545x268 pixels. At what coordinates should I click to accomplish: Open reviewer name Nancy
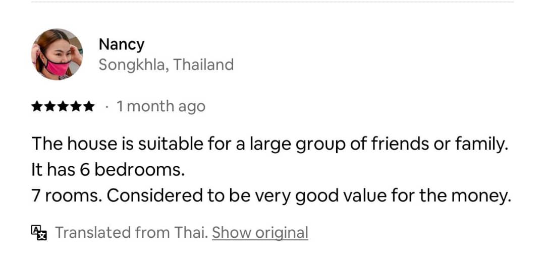[x=121, y=44]
